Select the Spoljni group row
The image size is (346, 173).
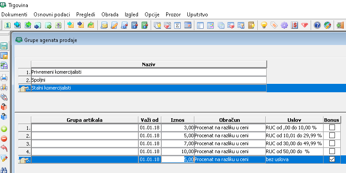(x=149, y=80)
